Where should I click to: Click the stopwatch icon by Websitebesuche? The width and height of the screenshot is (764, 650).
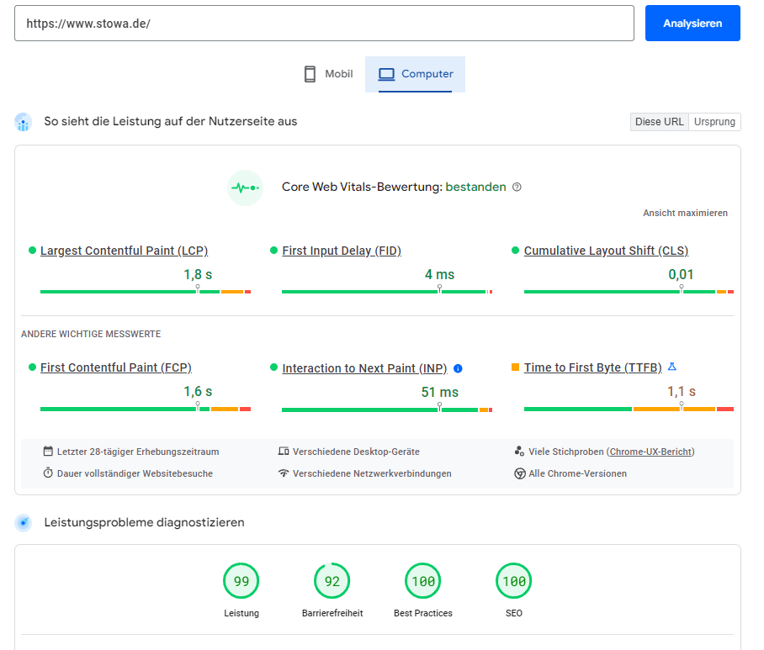(x=48, y=473)
